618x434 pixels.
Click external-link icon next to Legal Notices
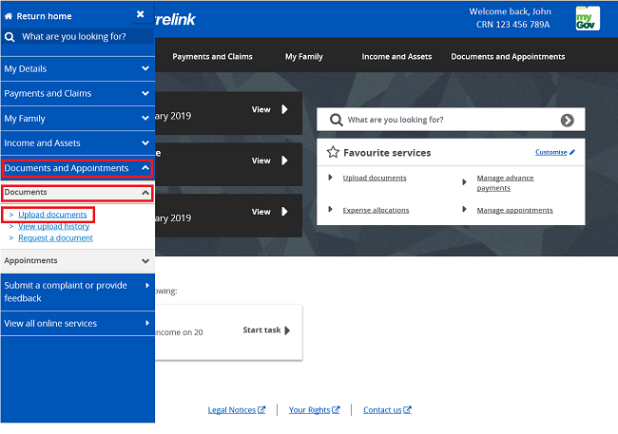tap(261, 410)
